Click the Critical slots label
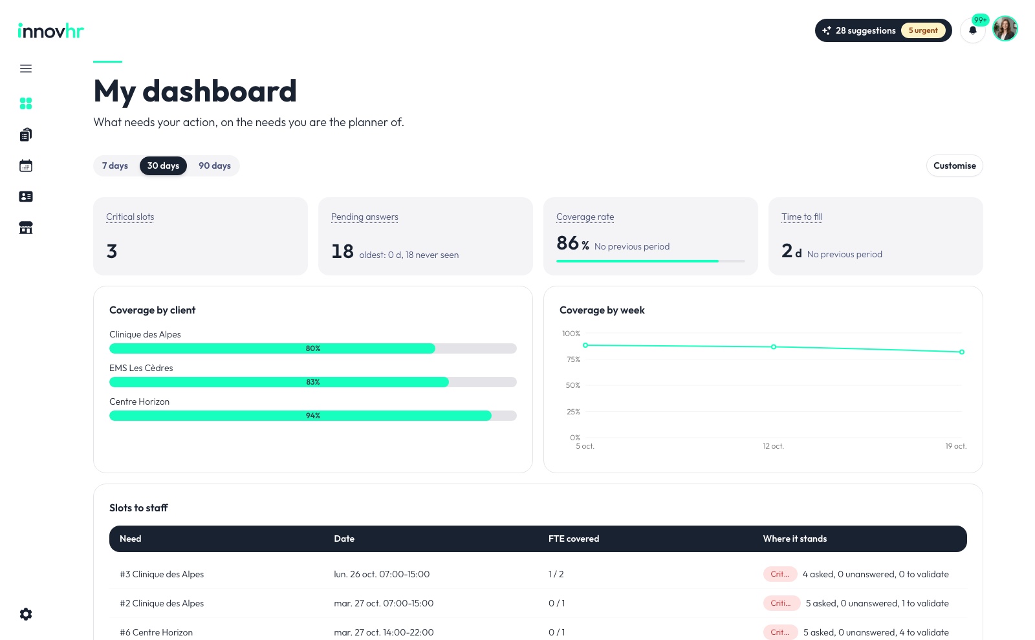 pyautogui.click(x=130, y=217)
